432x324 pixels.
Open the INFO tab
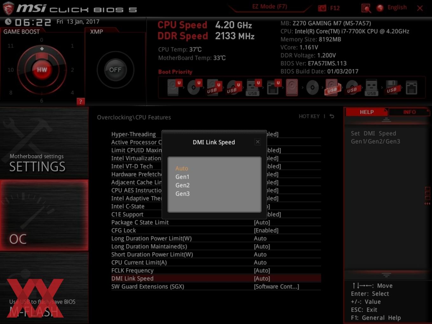(409, 112)
